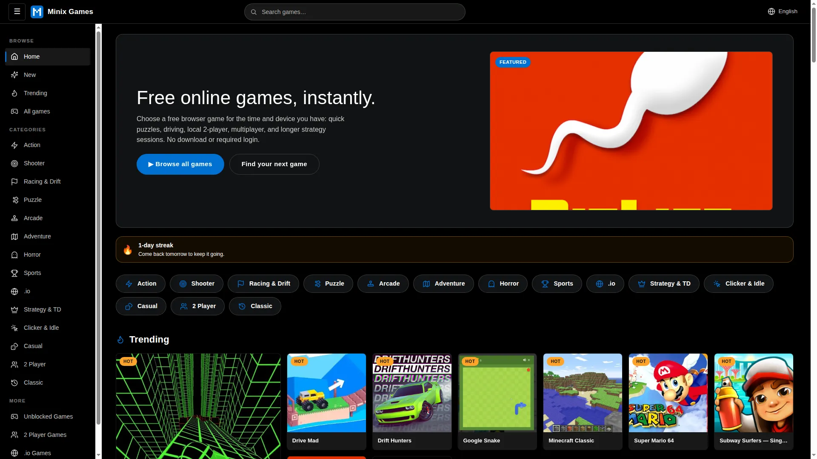Click the Shooter target icon in sidebar

(14, 163)
